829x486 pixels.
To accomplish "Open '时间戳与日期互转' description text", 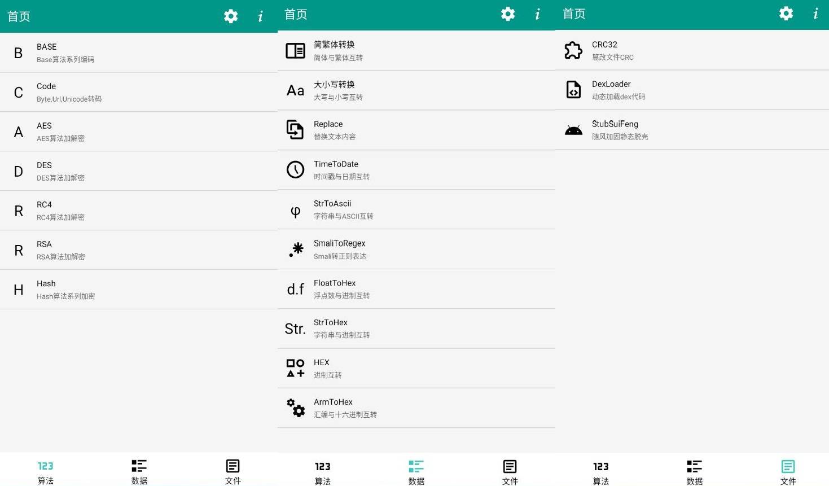I will click(x=341, y=177).
